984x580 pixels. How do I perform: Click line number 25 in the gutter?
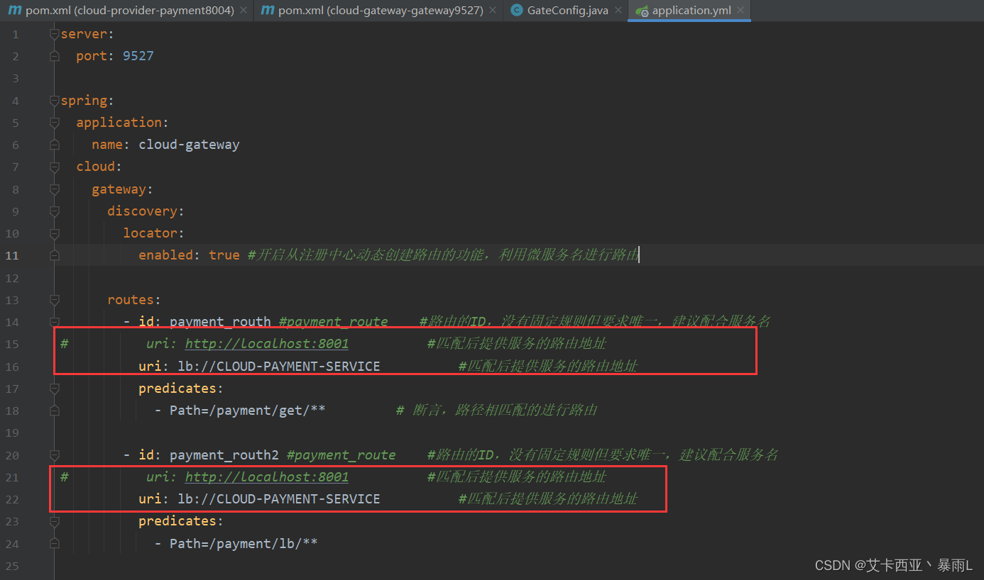[x=12, y=566]
